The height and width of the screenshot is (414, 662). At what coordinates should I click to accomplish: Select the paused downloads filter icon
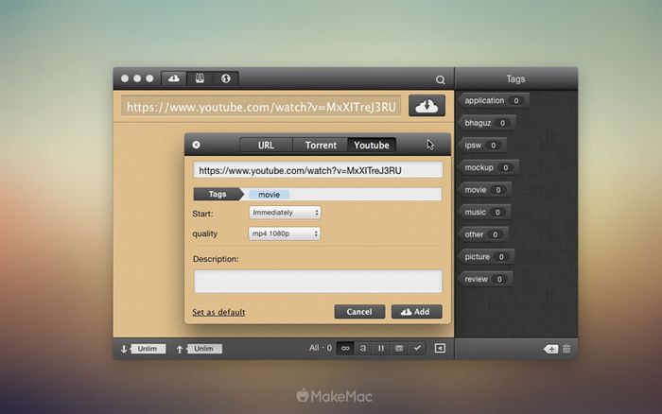pos(381,348)
